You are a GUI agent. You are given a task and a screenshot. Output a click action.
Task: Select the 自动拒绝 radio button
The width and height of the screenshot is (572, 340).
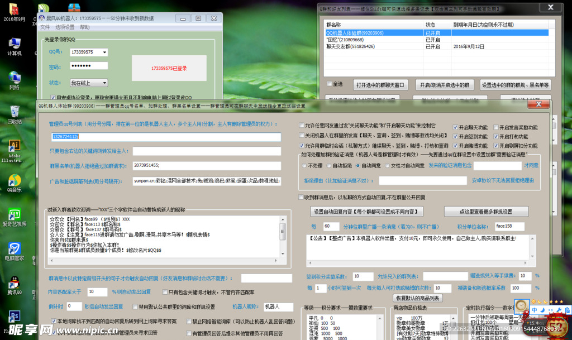[328, 165]
